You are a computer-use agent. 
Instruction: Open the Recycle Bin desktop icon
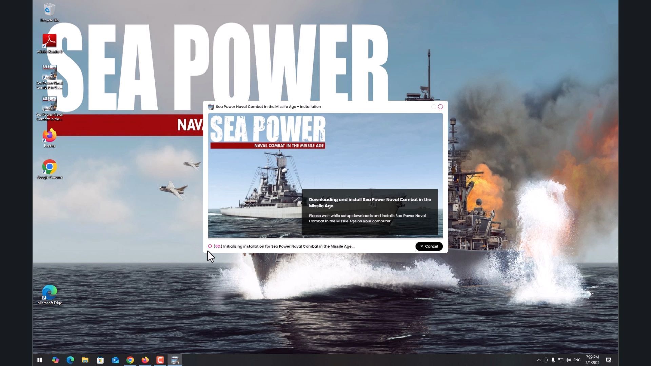49,13
